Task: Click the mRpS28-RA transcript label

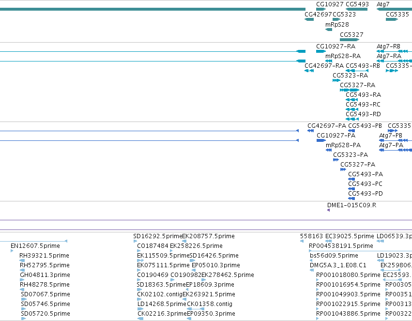Action: (x=343, y=56)
